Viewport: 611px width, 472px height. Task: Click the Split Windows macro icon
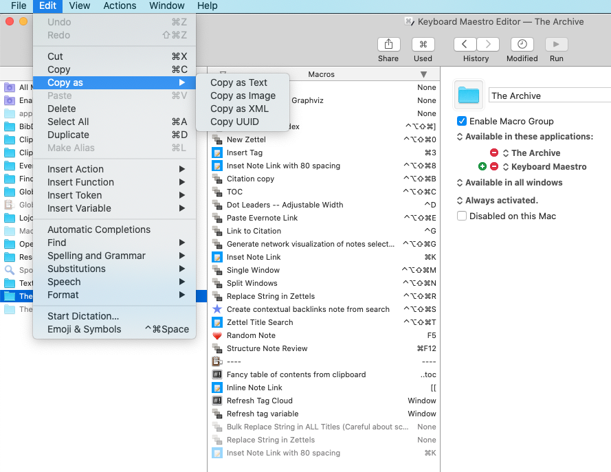tap(217, 283)
